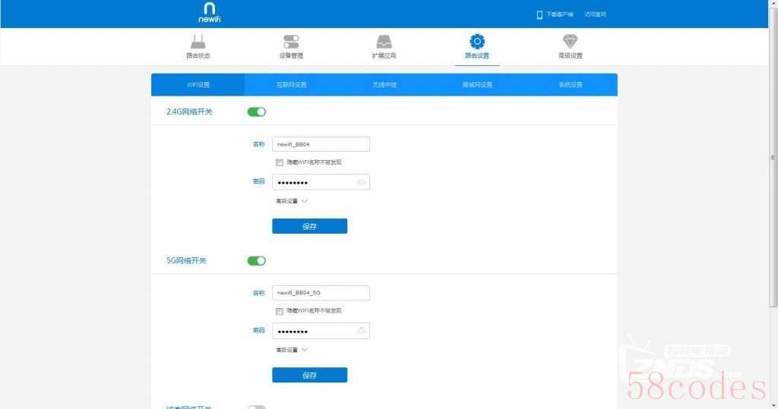Click the newifi_BB04_5G name field
This screenshot has height=409, width=778.
tap(321, 293)
